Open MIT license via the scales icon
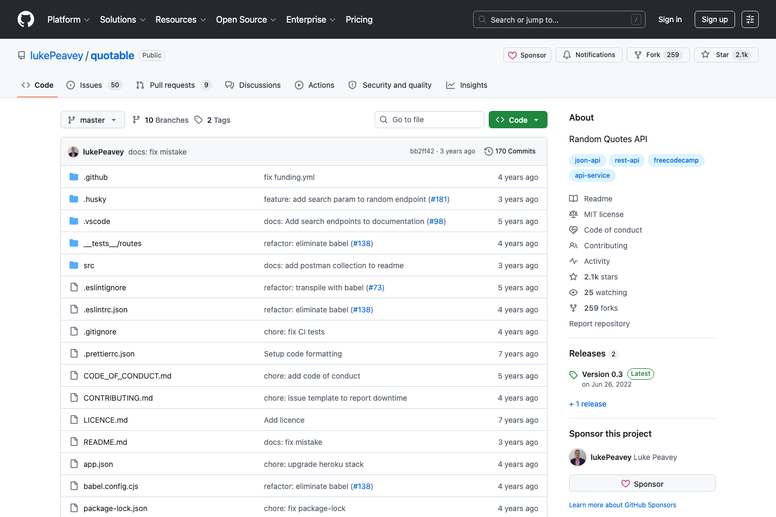 (x=573, y=214)
